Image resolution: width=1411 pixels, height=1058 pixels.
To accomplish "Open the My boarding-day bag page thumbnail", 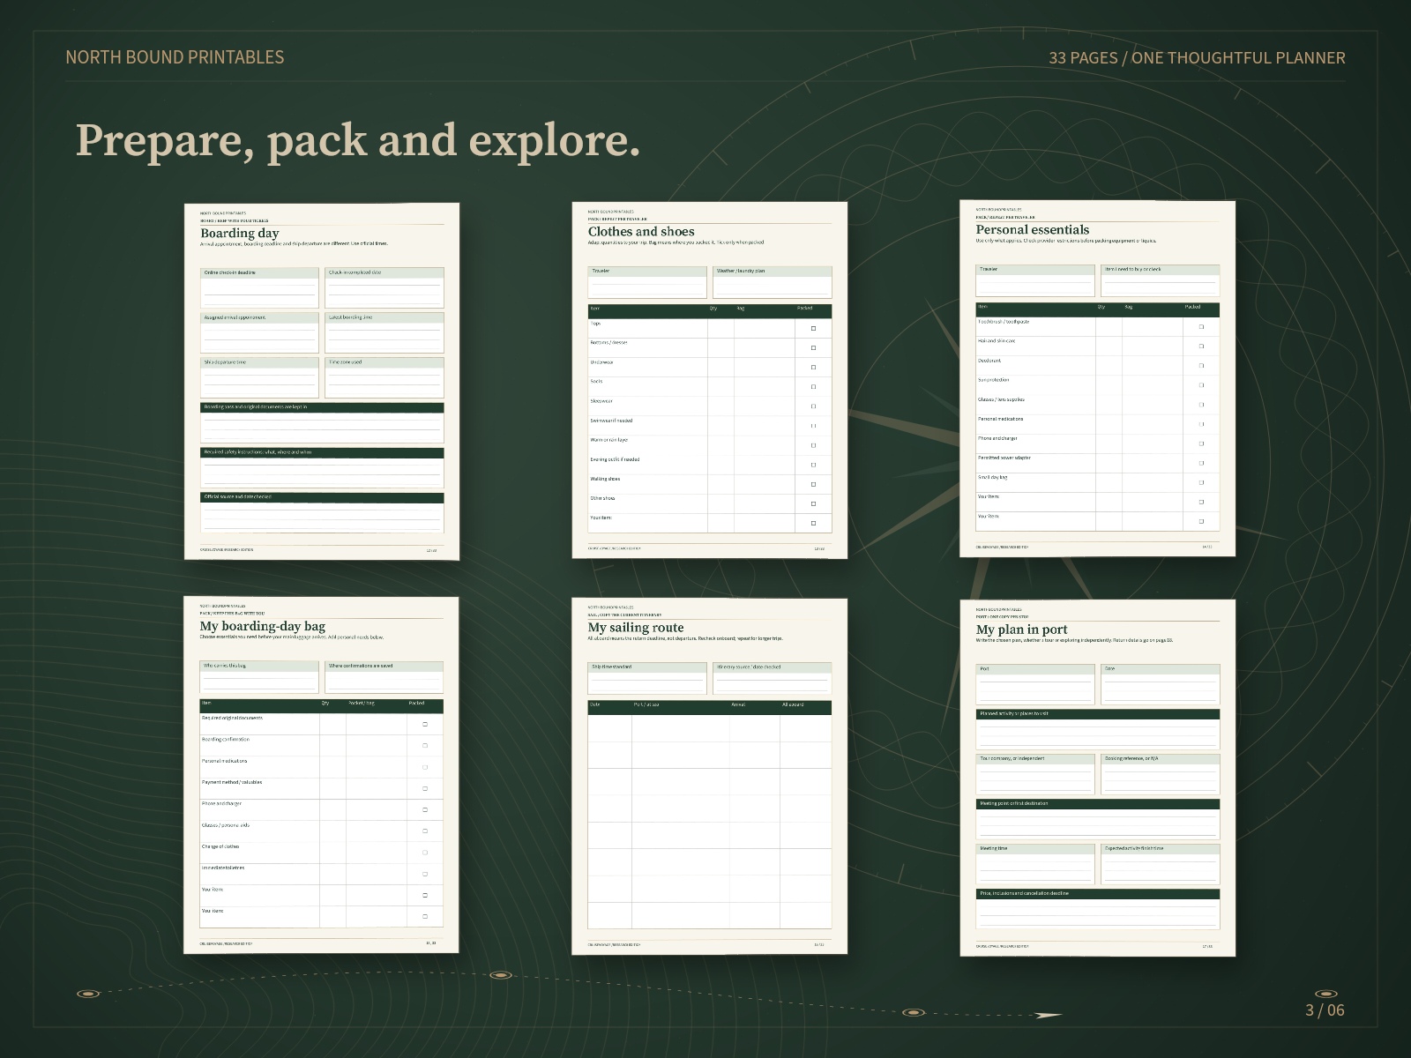I will click(322, 775).
